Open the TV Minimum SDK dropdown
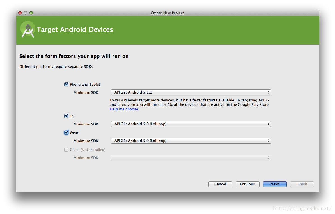The height and width of the screenshot is (214, 335). click(x=191, y=124)
